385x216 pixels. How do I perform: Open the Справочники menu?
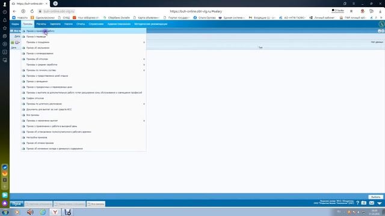click(96, 24)
